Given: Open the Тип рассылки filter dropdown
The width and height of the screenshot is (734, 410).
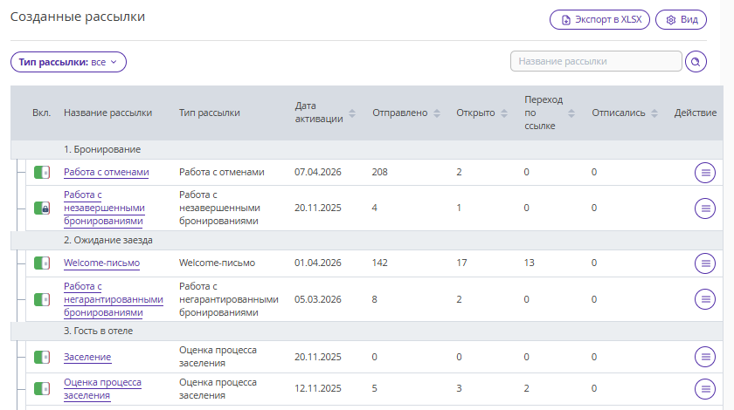Looking at the screenshot, I should coord(68,62).
